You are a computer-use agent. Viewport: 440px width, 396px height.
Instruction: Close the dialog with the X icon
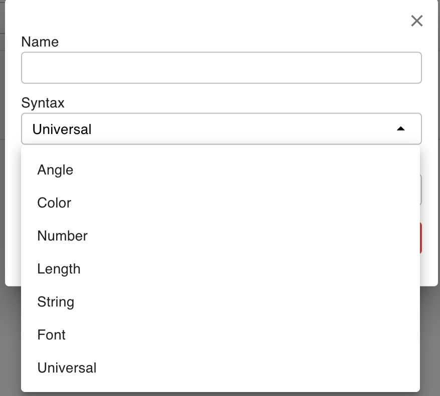pyautogui.click(x=416, y=21)
